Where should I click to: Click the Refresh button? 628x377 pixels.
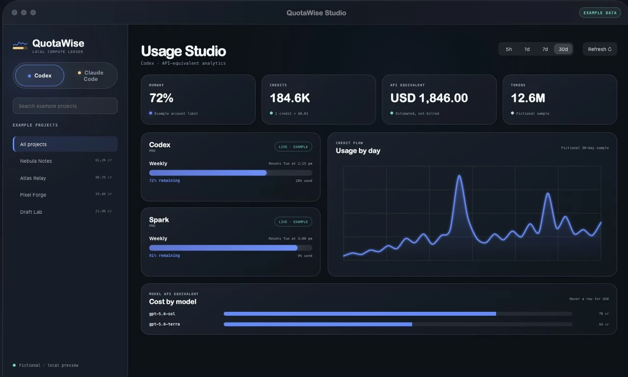click(x=600, y=49)
